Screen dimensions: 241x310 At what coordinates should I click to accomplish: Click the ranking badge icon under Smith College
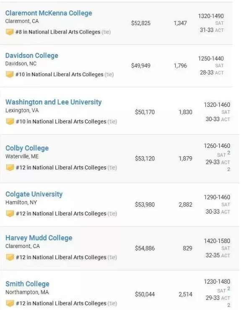10,303
